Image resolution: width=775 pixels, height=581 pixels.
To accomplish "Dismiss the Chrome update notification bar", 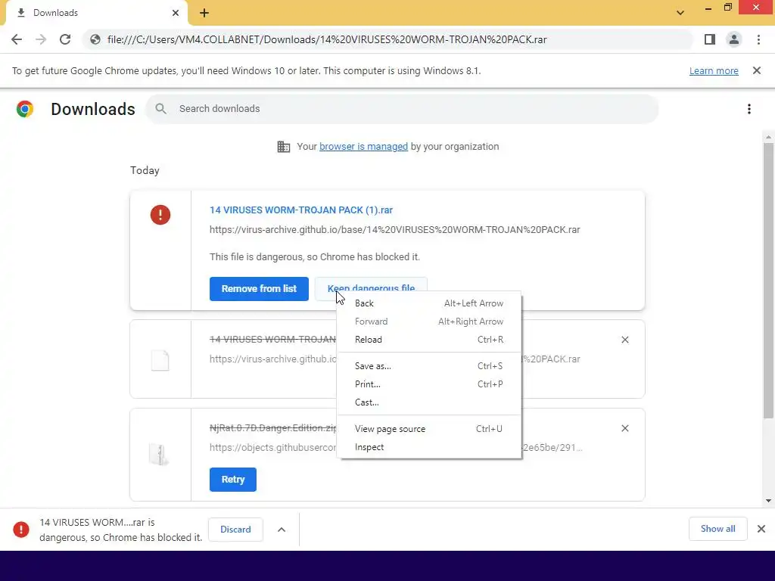I will pyautogui.click(x=757, y=70).
